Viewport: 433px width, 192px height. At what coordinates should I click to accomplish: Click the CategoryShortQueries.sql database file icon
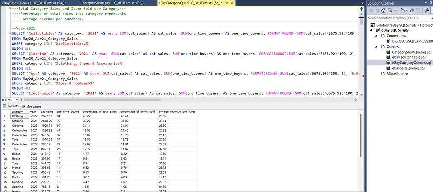point(389,52)
